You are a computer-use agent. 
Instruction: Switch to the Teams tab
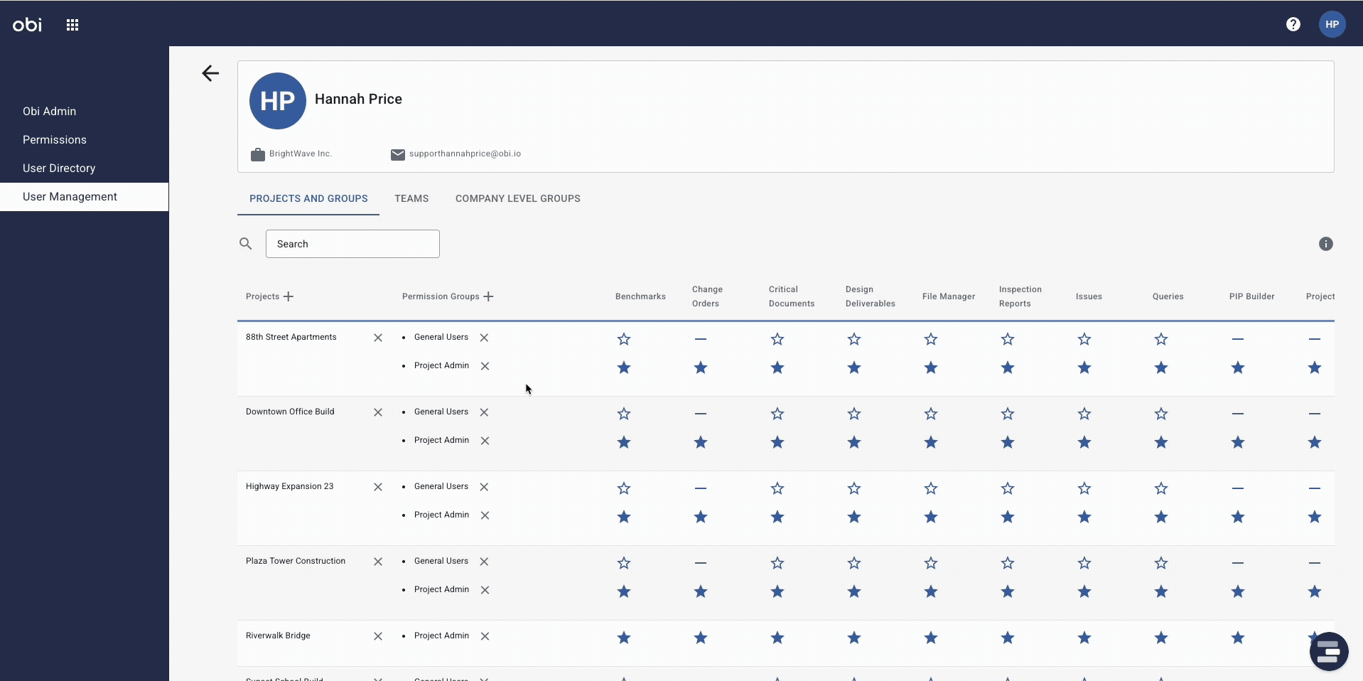coord(411,198)
